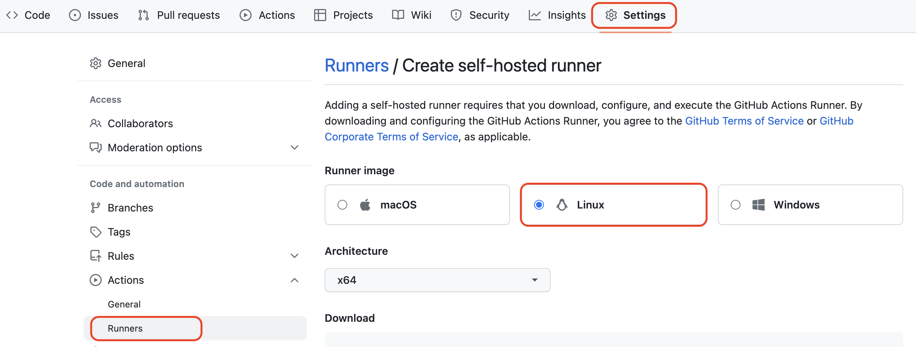Click the Architecture heading
The image size is (916, 347).
(x=356, y=251)
